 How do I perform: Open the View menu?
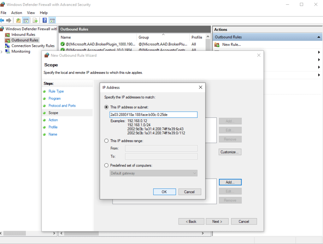pos(31,13)
